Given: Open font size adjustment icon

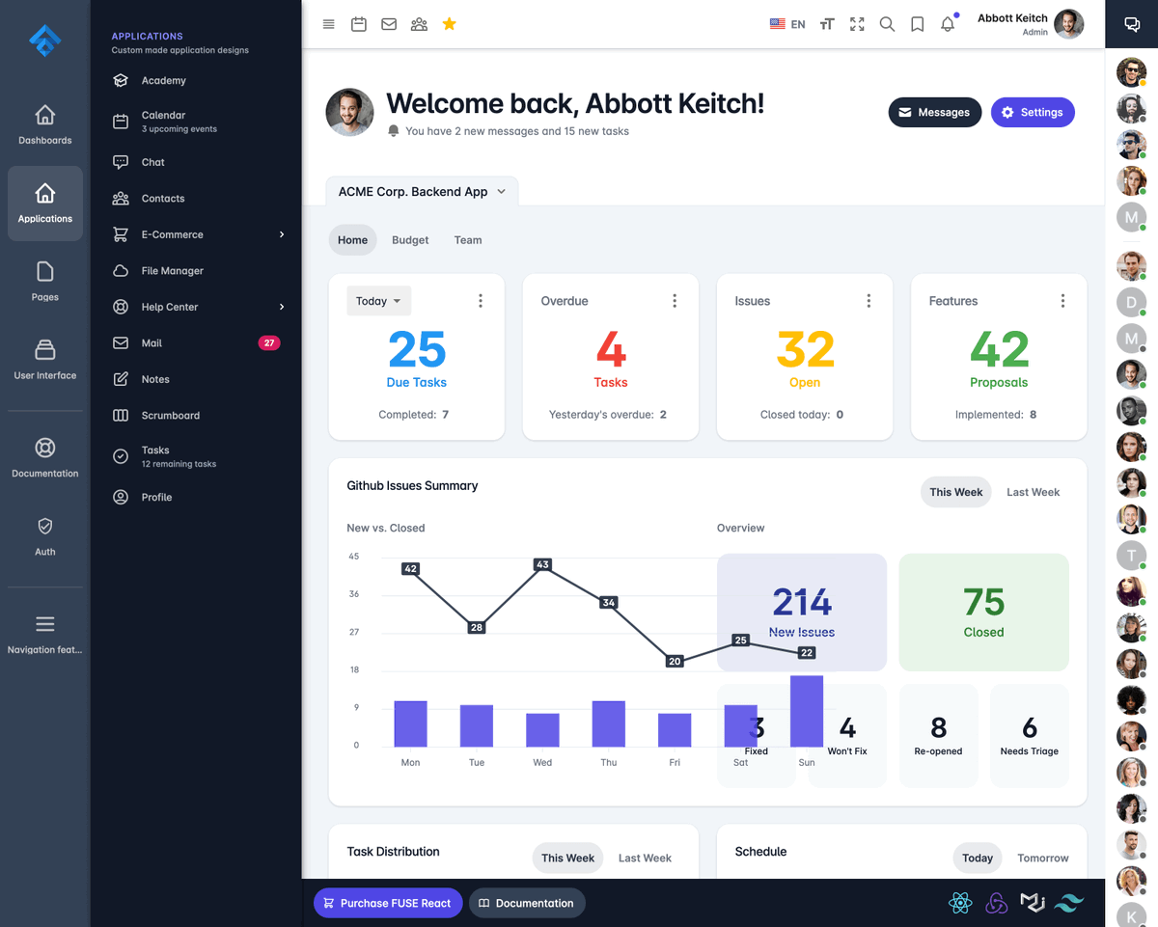Looking at the screenshot, I should (x=827, y=24).
